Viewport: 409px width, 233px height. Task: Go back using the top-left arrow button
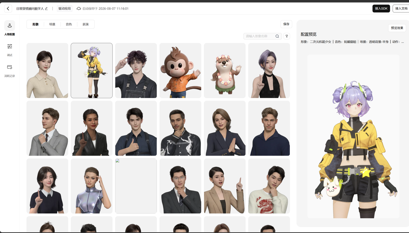click(x=8, y=9)
